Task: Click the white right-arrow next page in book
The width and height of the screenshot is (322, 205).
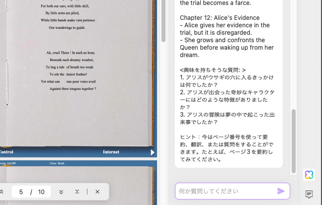Action: pyautogui.click(x=153, y=152)
